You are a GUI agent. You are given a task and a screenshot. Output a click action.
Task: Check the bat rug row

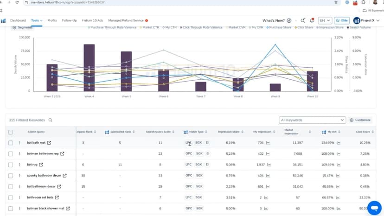(x=11, y=165)
